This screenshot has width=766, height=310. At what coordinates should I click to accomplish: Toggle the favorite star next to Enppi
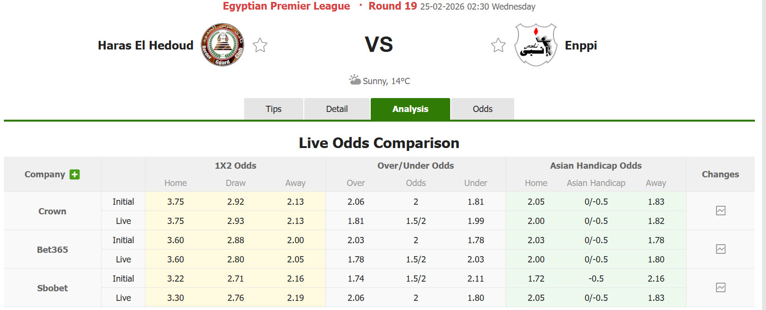(498, 45)
